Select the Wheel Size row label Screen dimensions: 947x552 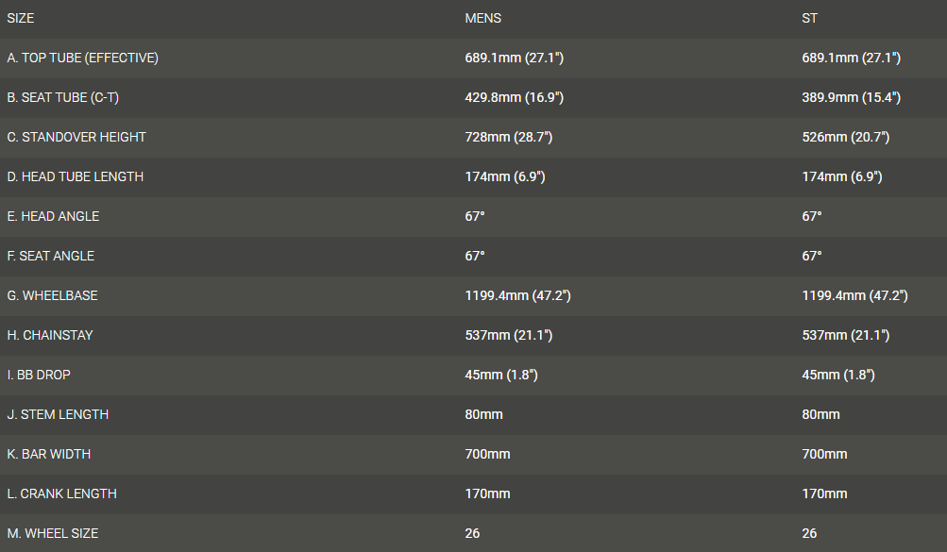click(x=53, y=533)
